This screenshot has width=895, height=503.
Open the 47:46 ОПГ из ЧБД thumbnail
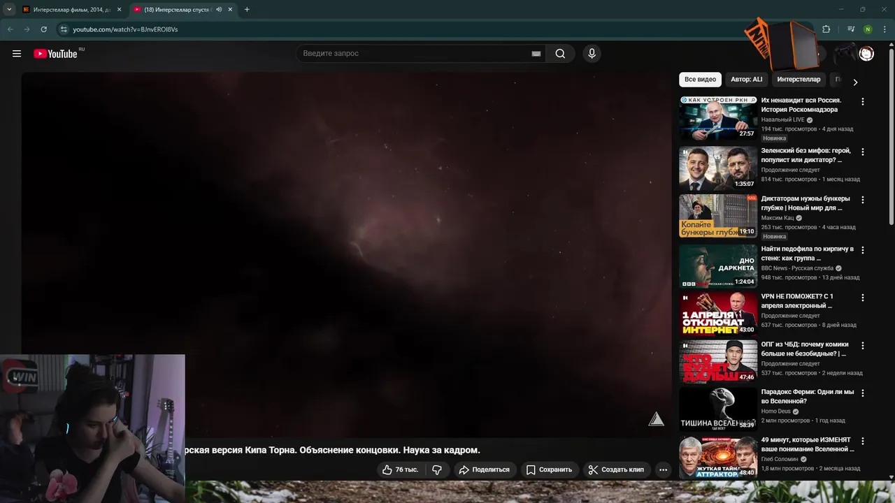coord(718,362)
